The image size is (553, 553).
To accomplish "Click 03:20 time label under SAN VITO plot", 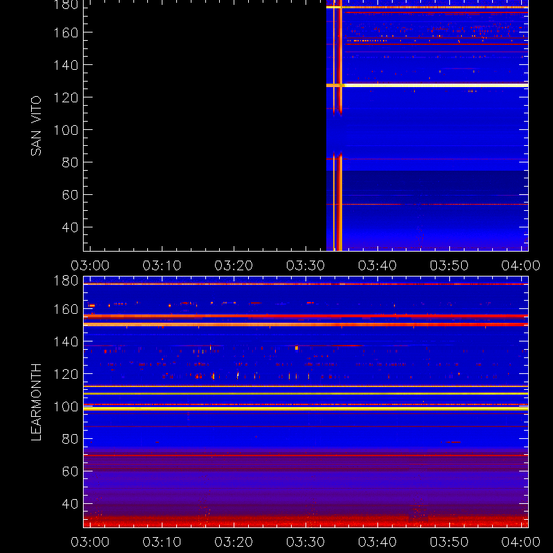I will click(x=234, y=265).
